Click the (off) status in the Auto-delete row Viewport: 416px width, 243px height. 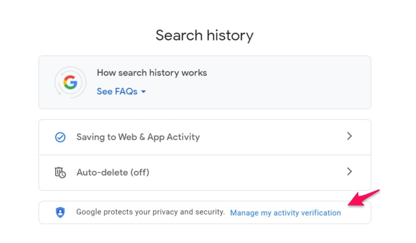(140, 172)
